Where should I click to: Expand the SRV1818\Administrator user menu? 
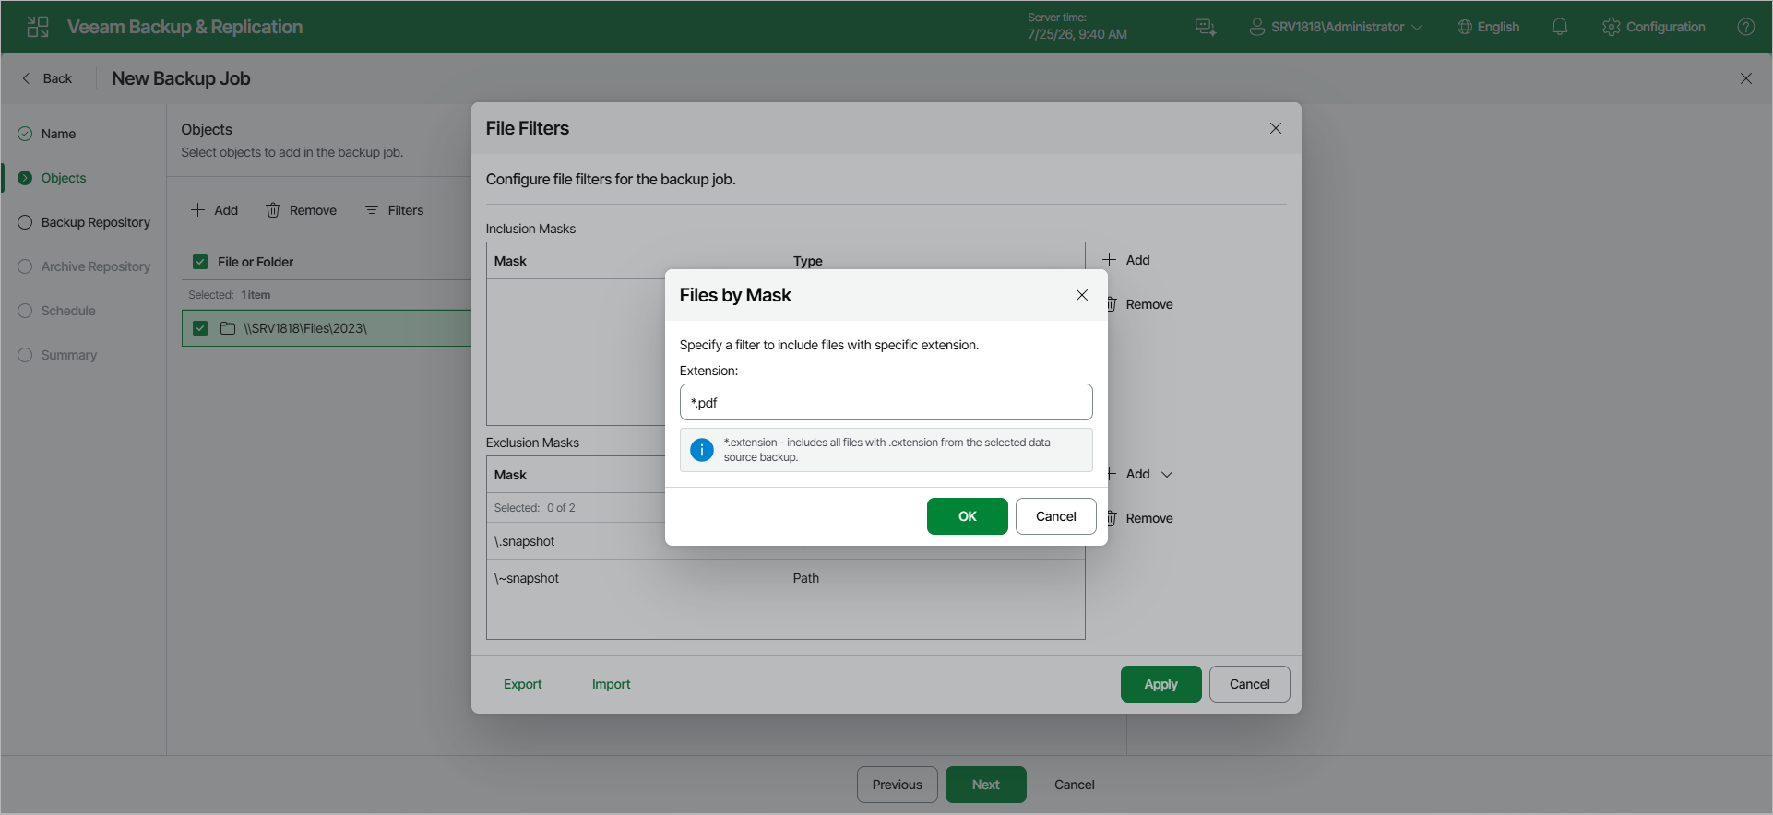[x=1336, y=27]
